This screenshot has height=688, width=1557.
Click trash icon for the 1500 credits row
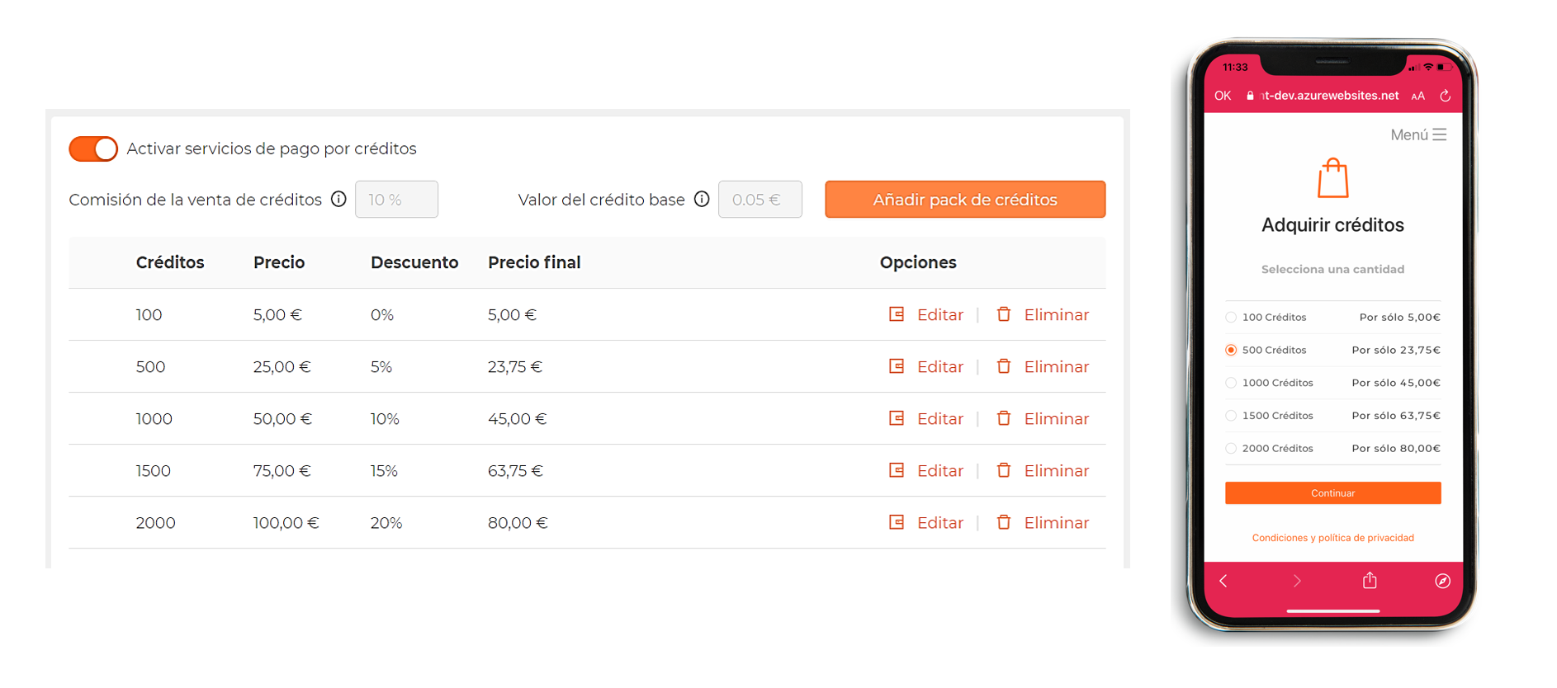pos(1004,470)
